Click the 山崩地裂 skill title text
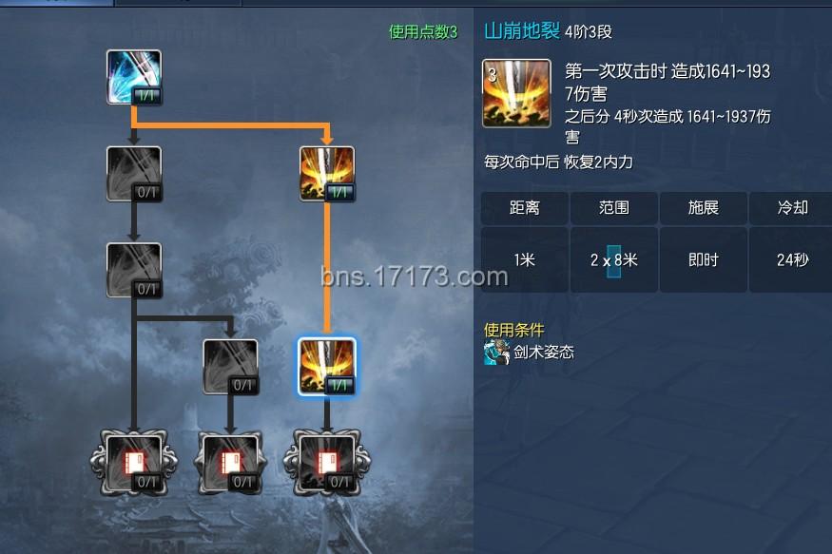 (x=522, y=30)
